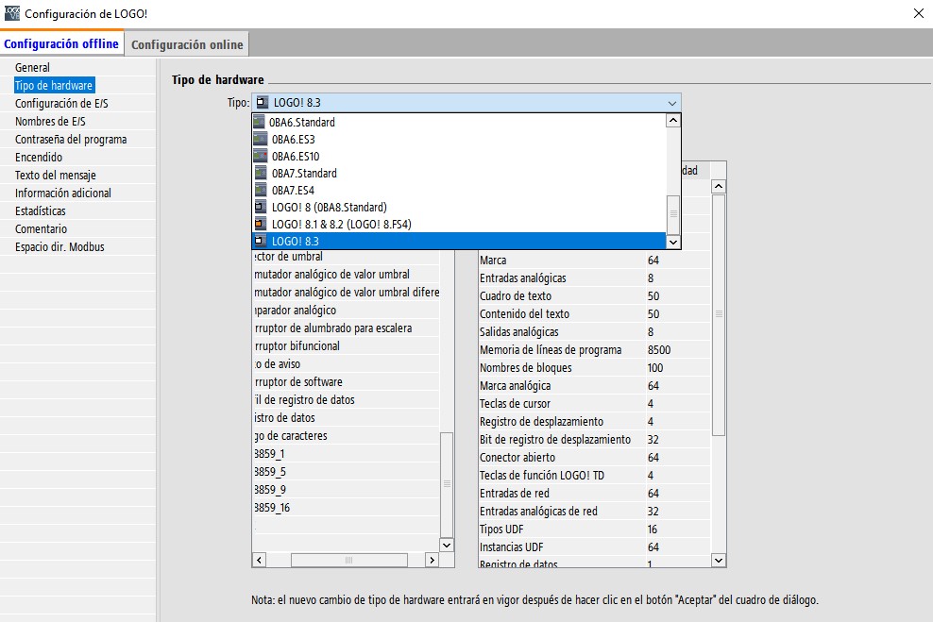The width and height of the screenshot is (933, 622).
Task: Click the icon of highlighted LOGO! 8.3 option
Action: coord(260,241)
